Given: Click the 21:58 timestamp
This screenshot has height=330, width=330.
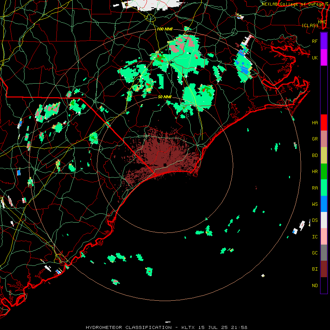Looking at the screenshot, I should (x=241, y=327).
